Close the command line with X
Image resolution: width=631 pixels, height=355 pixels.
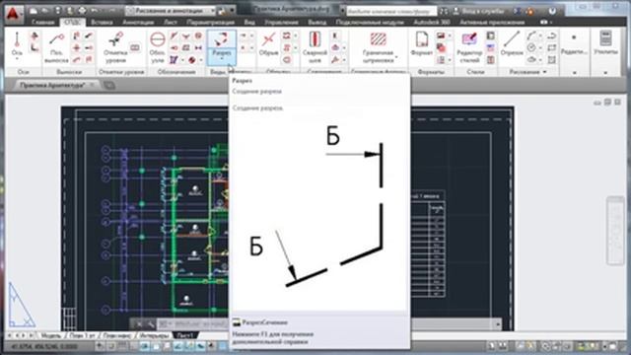[x=139, y=323]
